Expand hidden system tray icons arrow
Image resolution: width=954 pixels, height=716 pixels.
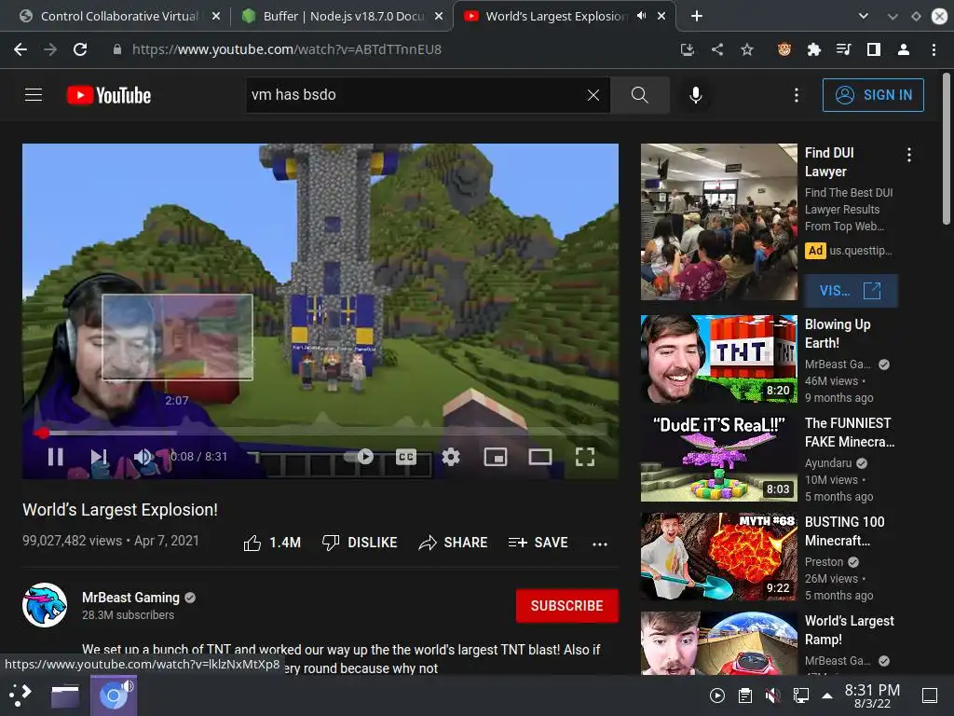(x=827, y=695)
